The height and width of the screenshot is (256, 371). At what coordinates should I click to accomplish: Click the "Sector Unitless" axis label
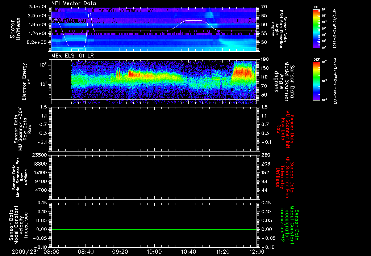(x=15, y=29)
